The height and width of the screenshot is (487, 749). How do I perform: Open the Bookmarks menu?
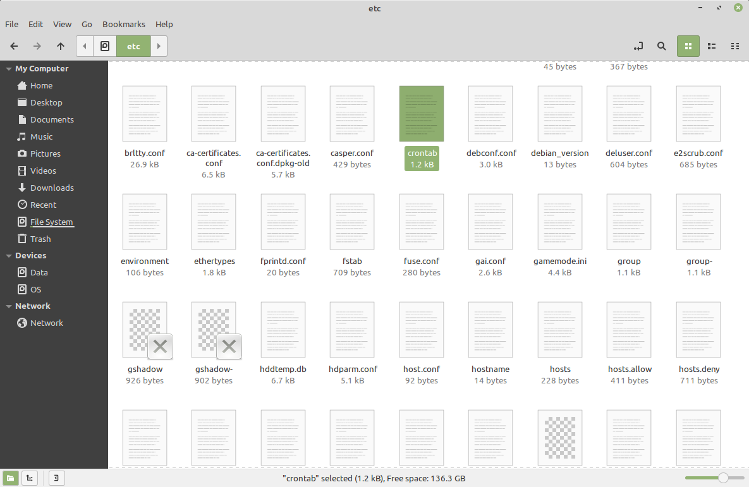(124, 25)
